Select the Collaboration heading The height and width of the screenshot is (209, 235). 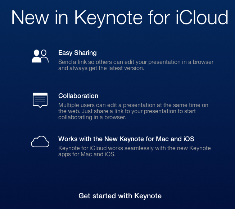click(x=78, y=96)
